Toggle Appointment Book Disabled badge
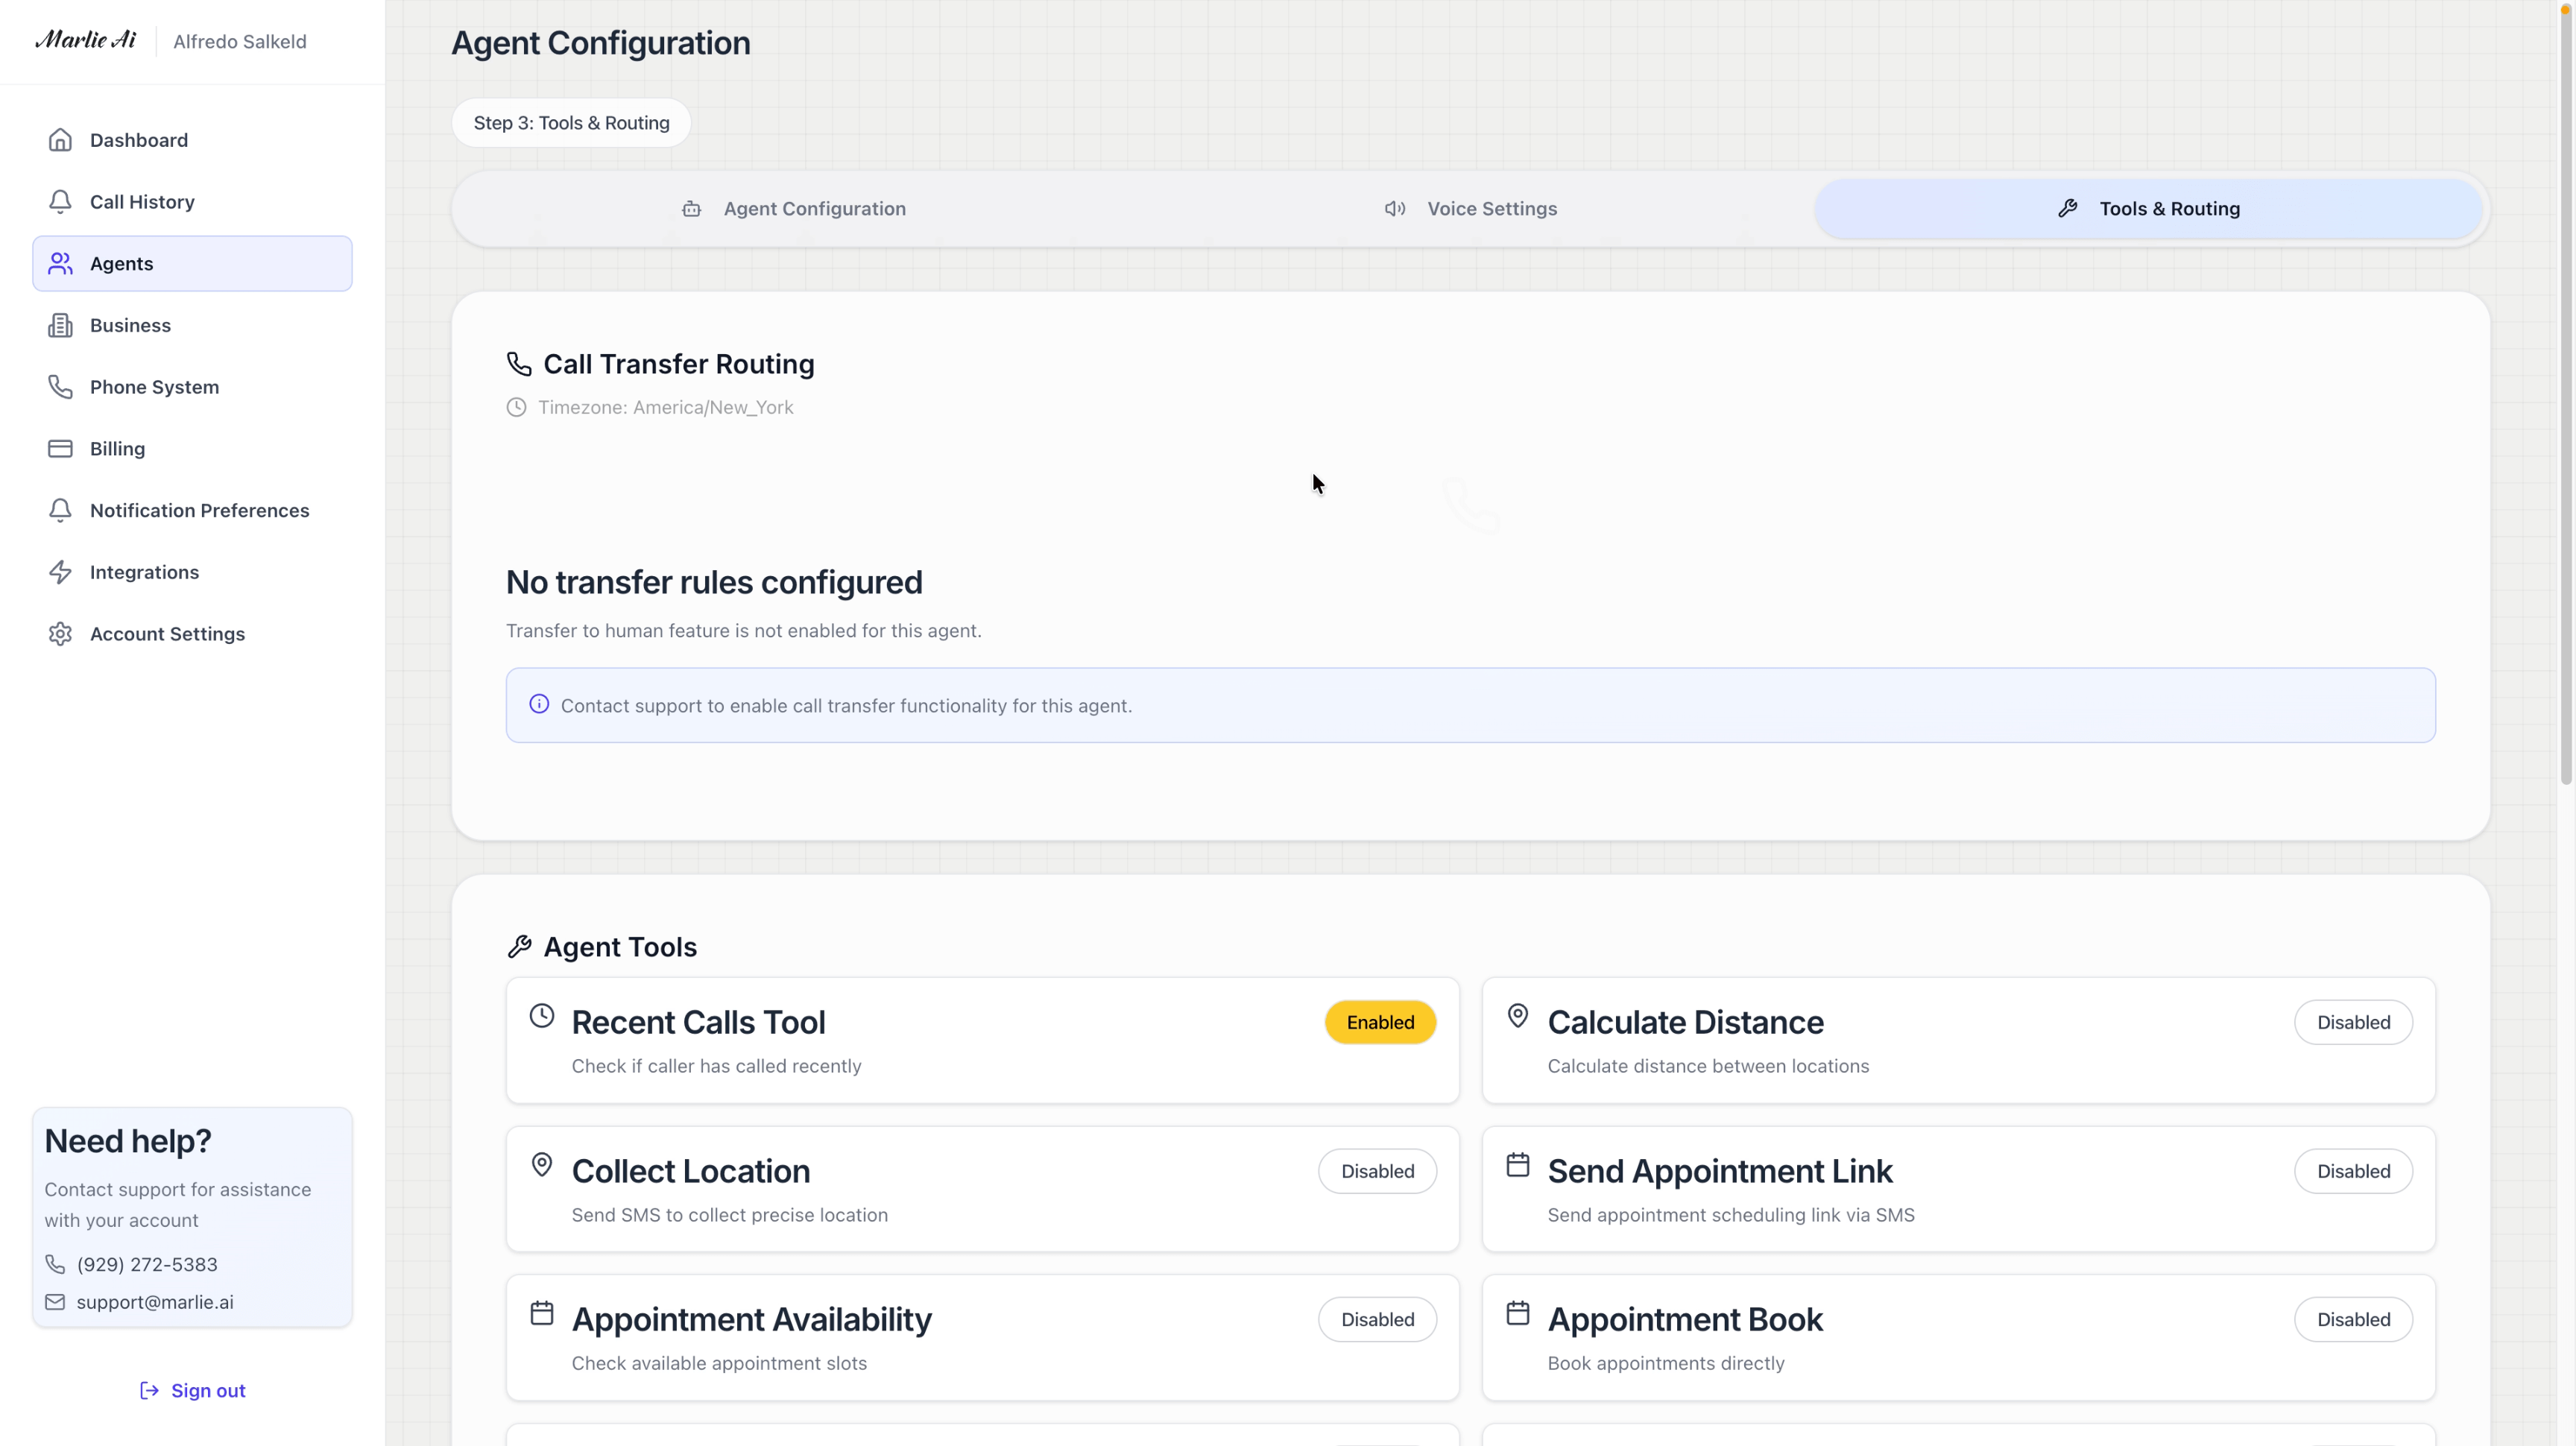The image size is (2576, 1446). (x=2353, y=1319)
